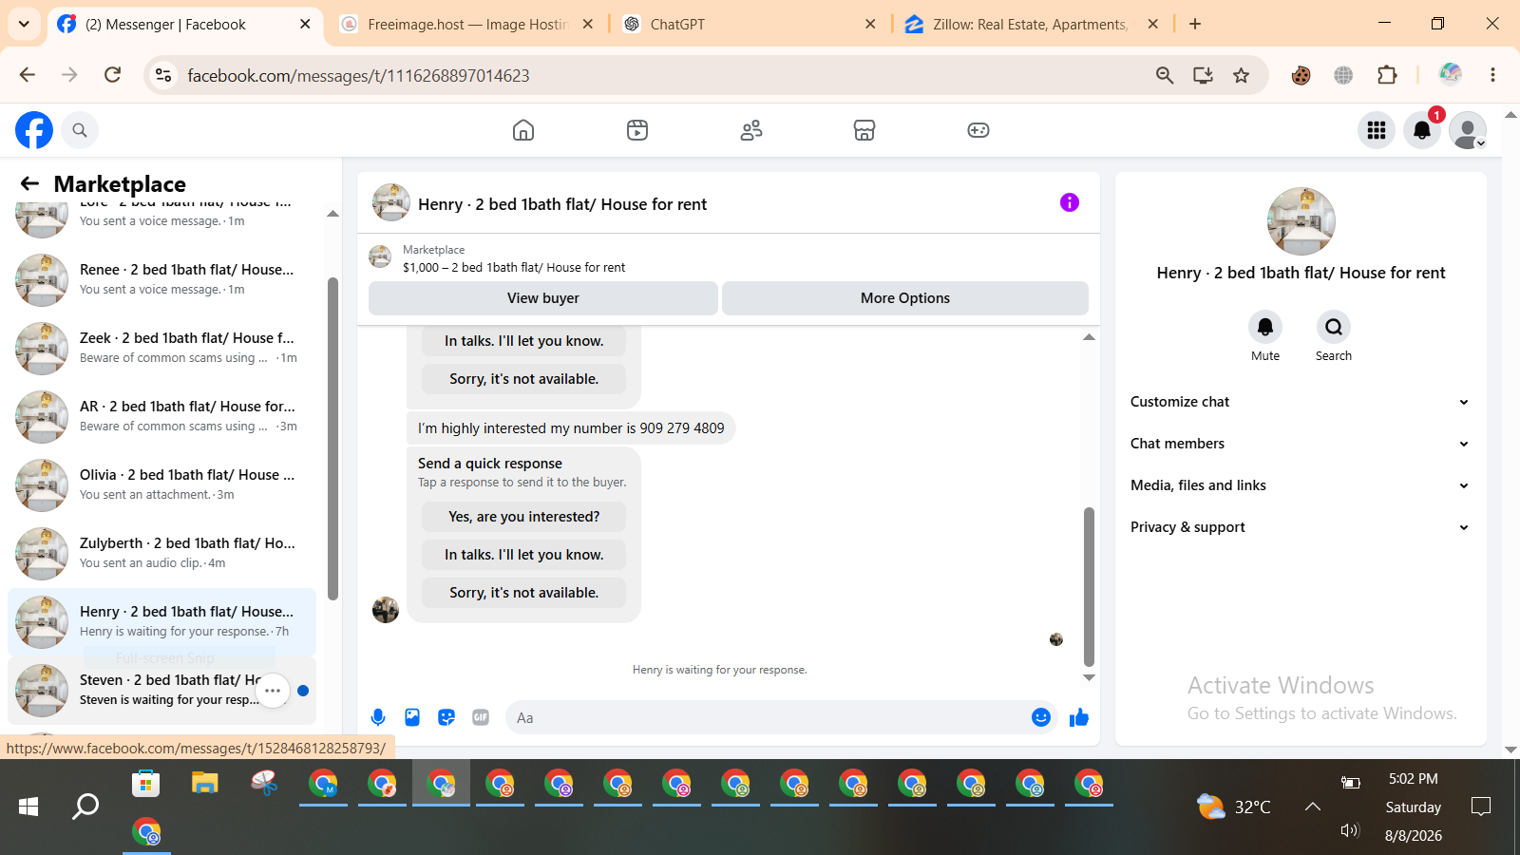
Task: Open Windows taskbar search
Action: click(x=85, y=807)
